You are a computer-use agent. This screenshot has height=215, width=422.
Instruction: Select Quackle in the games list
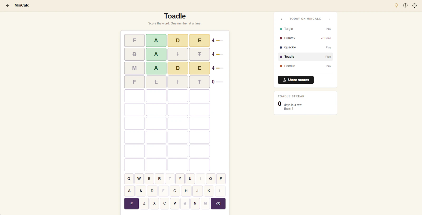305,47
